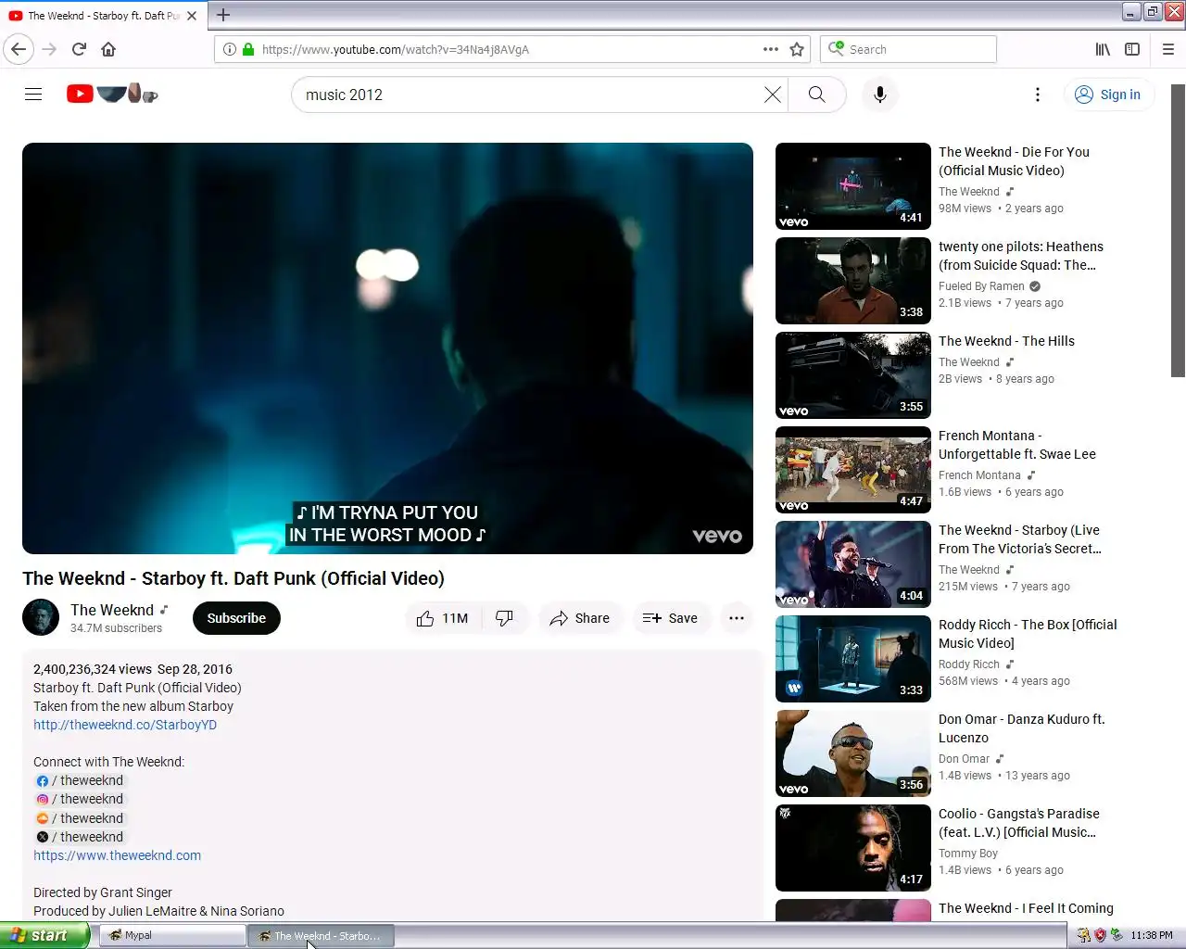Click the green padlock security icon
This screenshot has height=949, width=1186.
coord(248,49)
